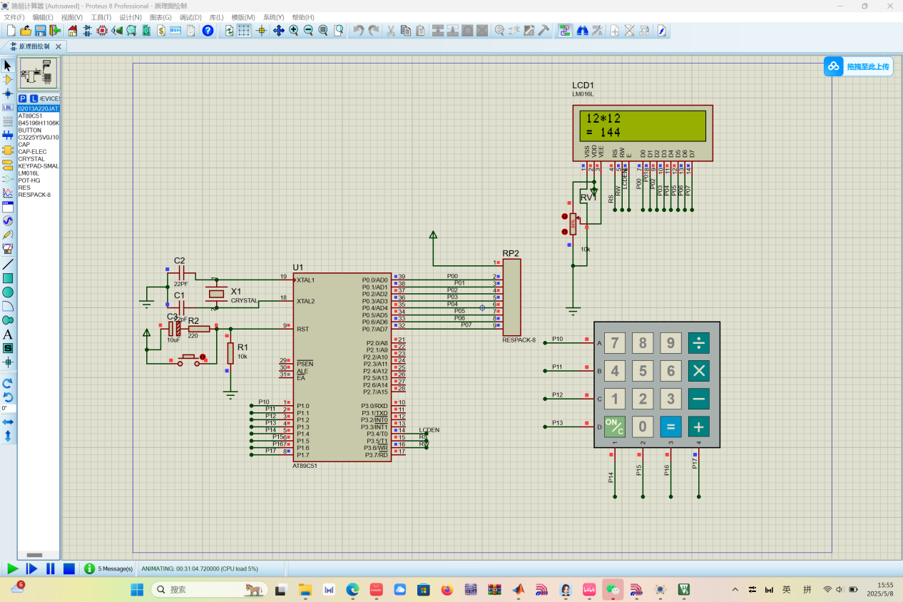Pause the simulation
Viewport: 903px width, 602px height.
(50, 568)
